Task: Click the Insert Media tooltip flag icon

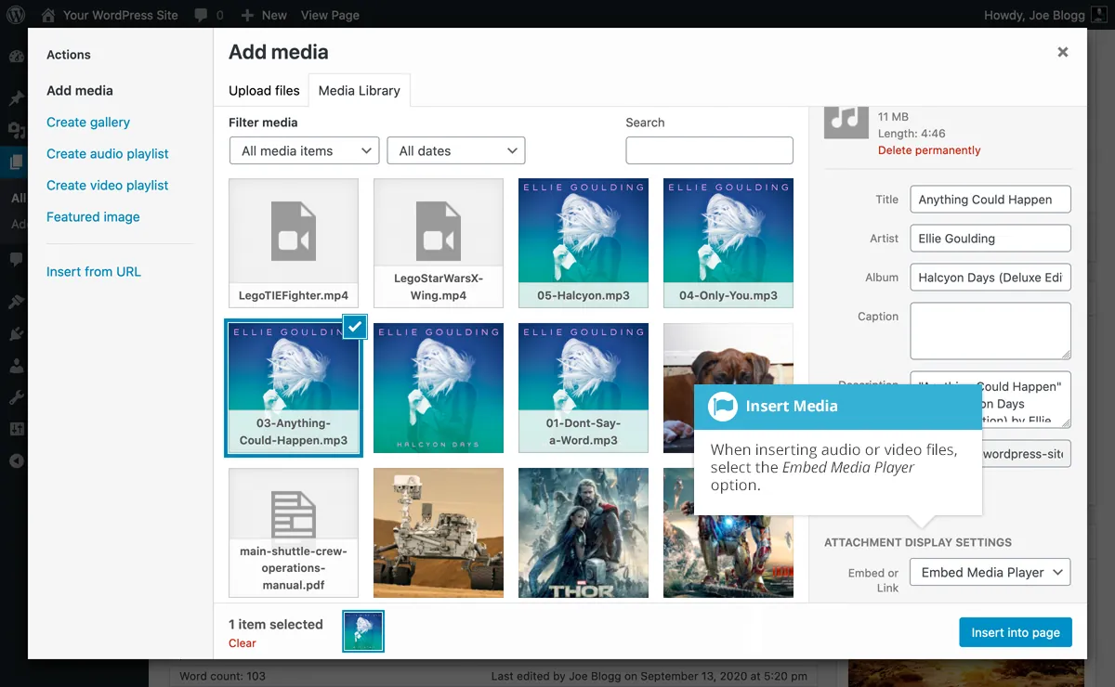Action: pyautogui.click(x=722, y=407)
